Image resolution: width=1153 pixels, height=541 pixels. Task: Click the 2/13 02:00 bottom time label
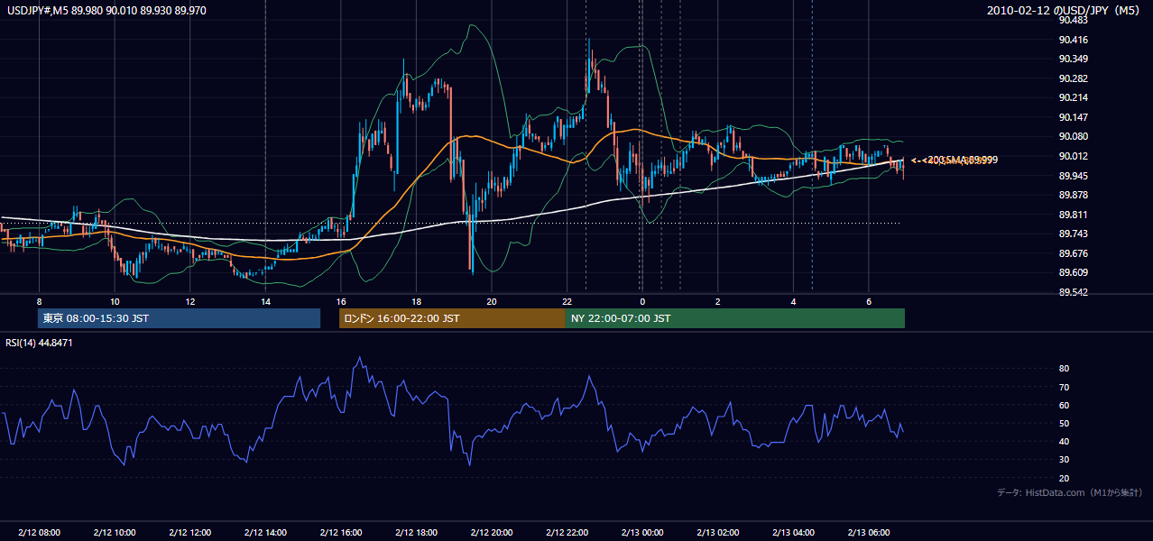717,533
